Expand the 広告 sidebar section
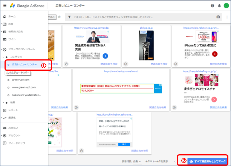Viewport: 231px width, 166px height. (x=2, y=24)
